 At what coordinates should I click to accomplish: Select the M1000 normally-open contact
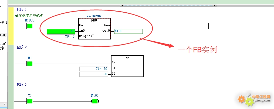click(x=30, y=26)
